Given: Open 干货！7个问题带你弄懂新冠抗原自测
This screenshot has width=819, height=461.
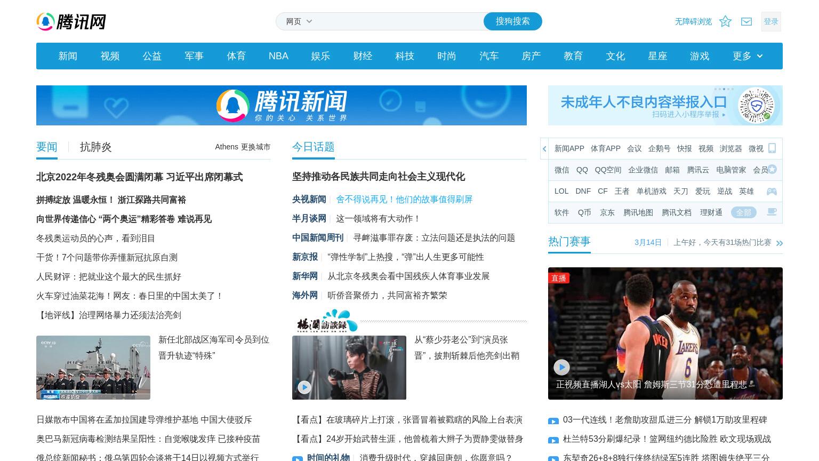Looking at the screenshot, I should coord(107,257).
